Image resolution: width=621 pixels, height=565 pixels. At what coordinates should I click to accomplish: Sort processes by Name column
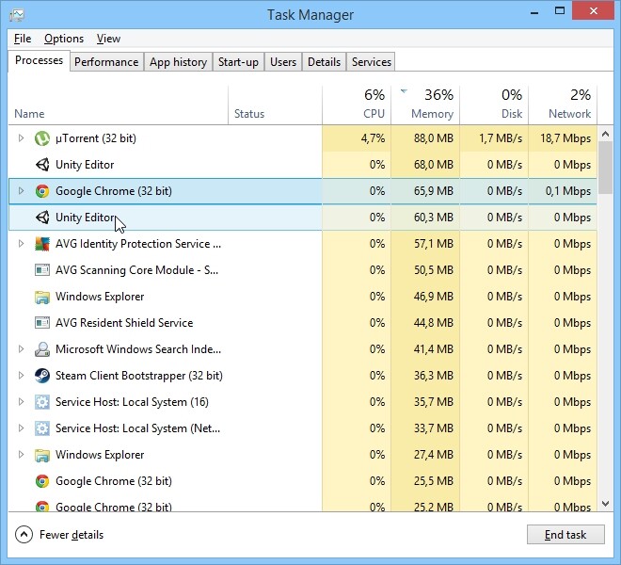(118, 105)
